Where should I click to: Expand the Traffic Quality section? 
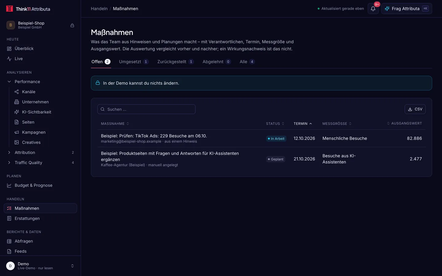click(40, 163)
